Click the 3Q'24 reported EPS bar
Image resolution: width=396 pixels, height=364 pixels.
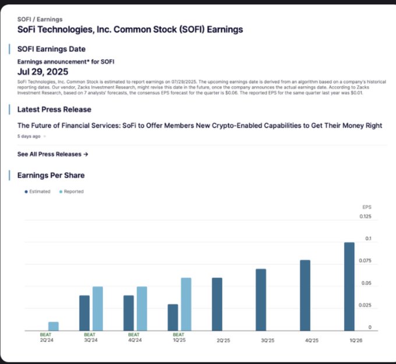coord(97,309)
